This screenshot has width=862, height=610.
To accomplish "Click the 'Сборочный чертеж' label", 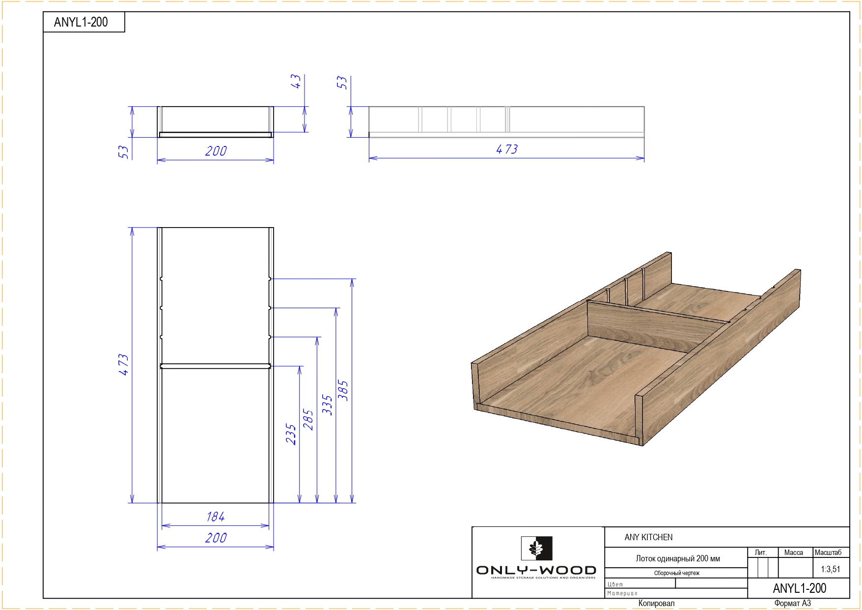I will pyautogui.click(x=676, y=573).
